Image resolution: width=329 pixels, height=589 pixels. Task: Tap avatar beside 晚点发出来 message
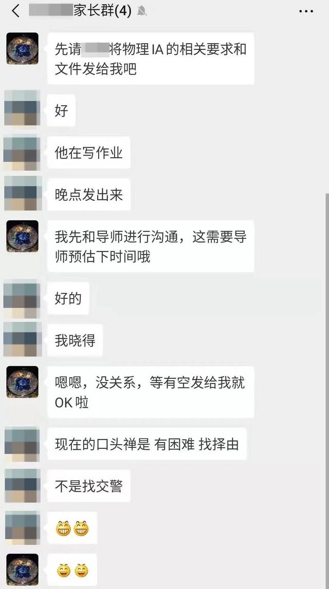[22, 193]
